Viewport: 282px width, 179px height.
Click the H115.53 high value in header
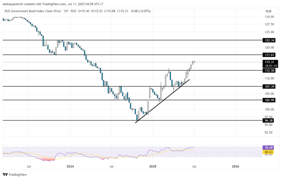[x=97, y=11]
